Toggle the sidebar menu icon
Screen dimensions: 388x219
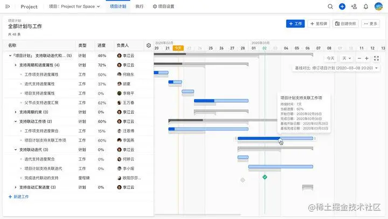pos(8,6)
